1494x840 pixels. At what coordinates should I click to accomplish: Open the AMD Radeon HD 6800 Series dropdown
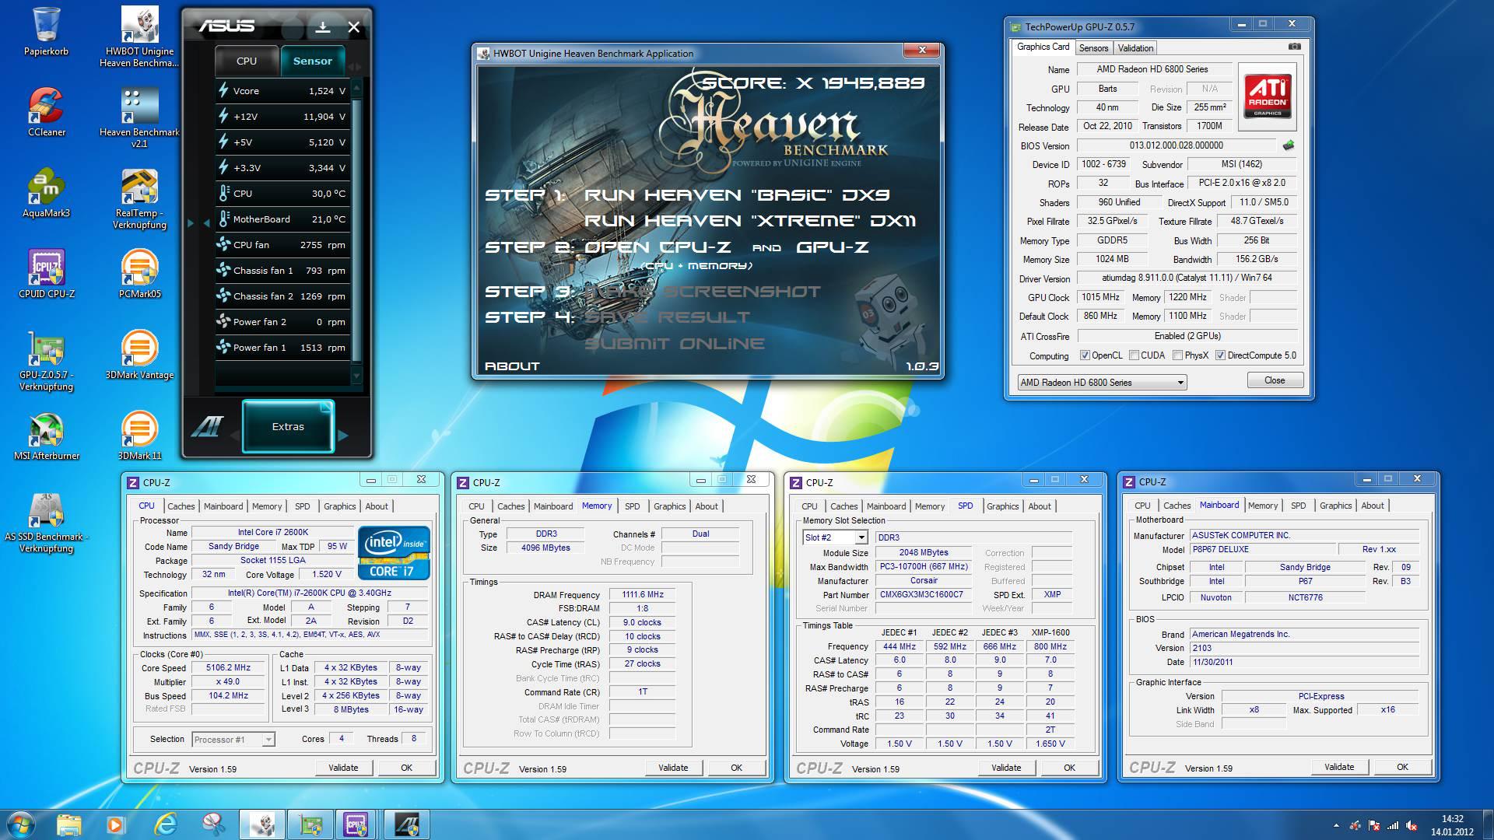tap(1102, 382)
